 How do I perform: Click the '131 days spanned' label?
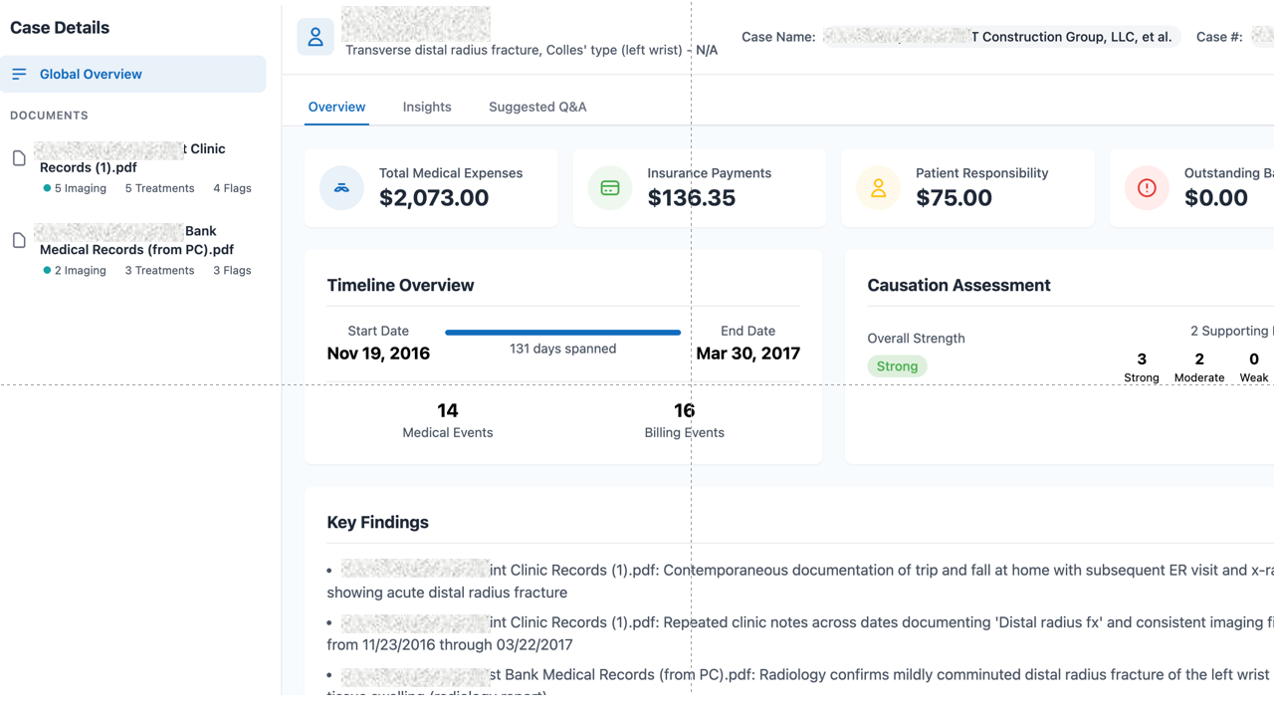(x=563, y=349)
